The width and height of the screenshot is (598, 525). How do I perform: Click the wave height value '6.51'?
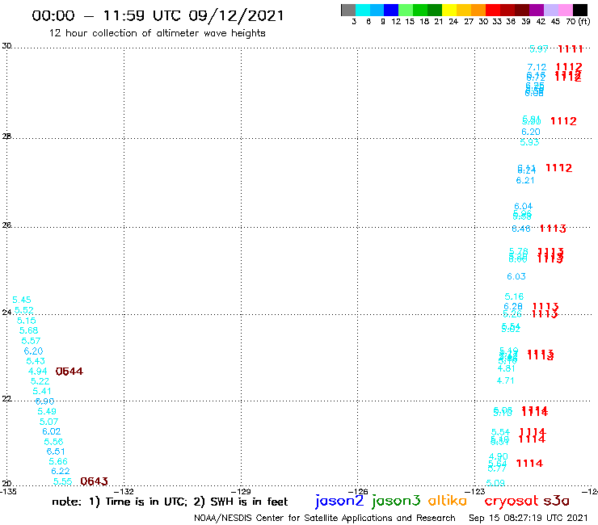point(56,451)
